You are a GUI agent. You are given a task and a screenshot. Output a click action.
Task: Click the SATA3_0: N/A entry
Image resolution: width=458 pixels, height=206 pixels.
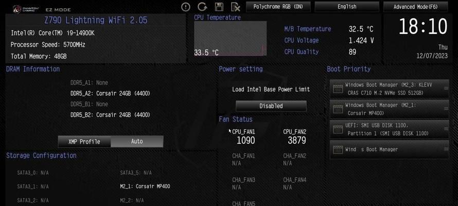pos(33,173)
